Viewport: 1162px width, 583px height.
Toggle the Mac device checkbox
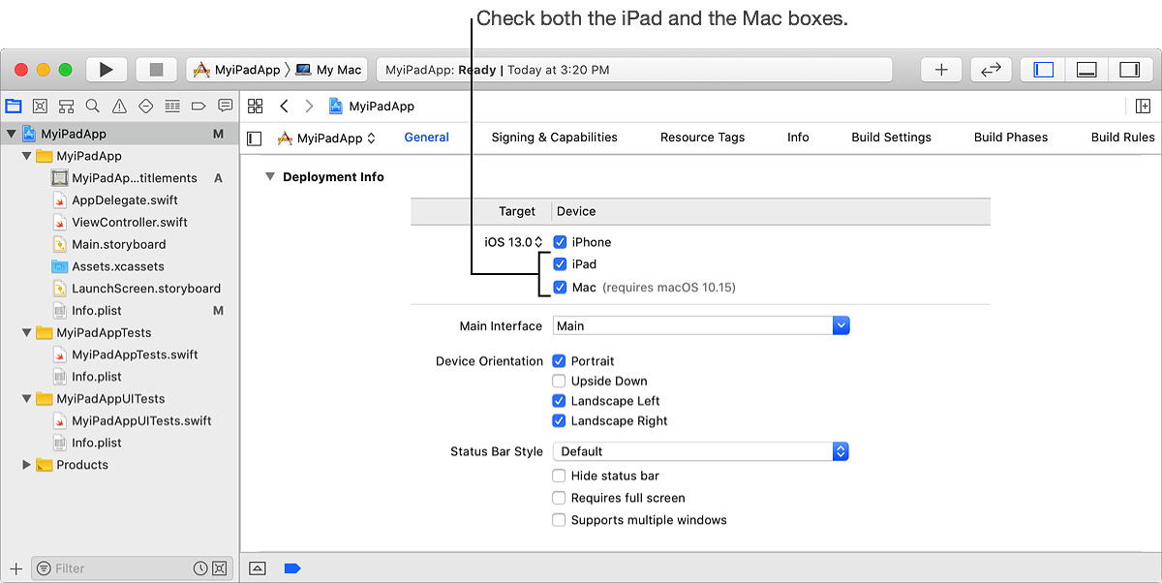coord(560,288)
